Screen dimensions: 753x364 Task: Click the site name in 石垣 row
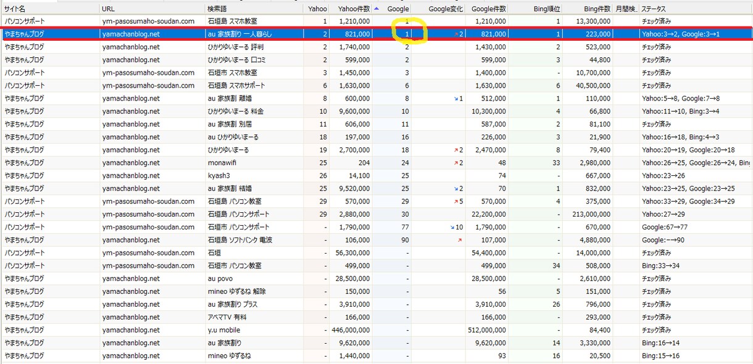[x=25, y=253]
